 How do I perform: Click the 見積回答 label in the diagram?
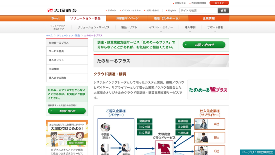(x=183, y=121)
